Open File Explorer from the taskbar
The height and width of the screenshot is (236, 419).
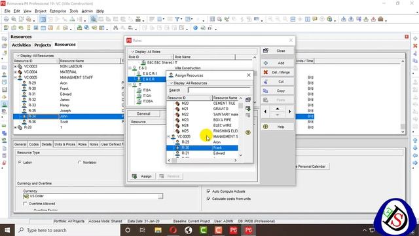158,230
